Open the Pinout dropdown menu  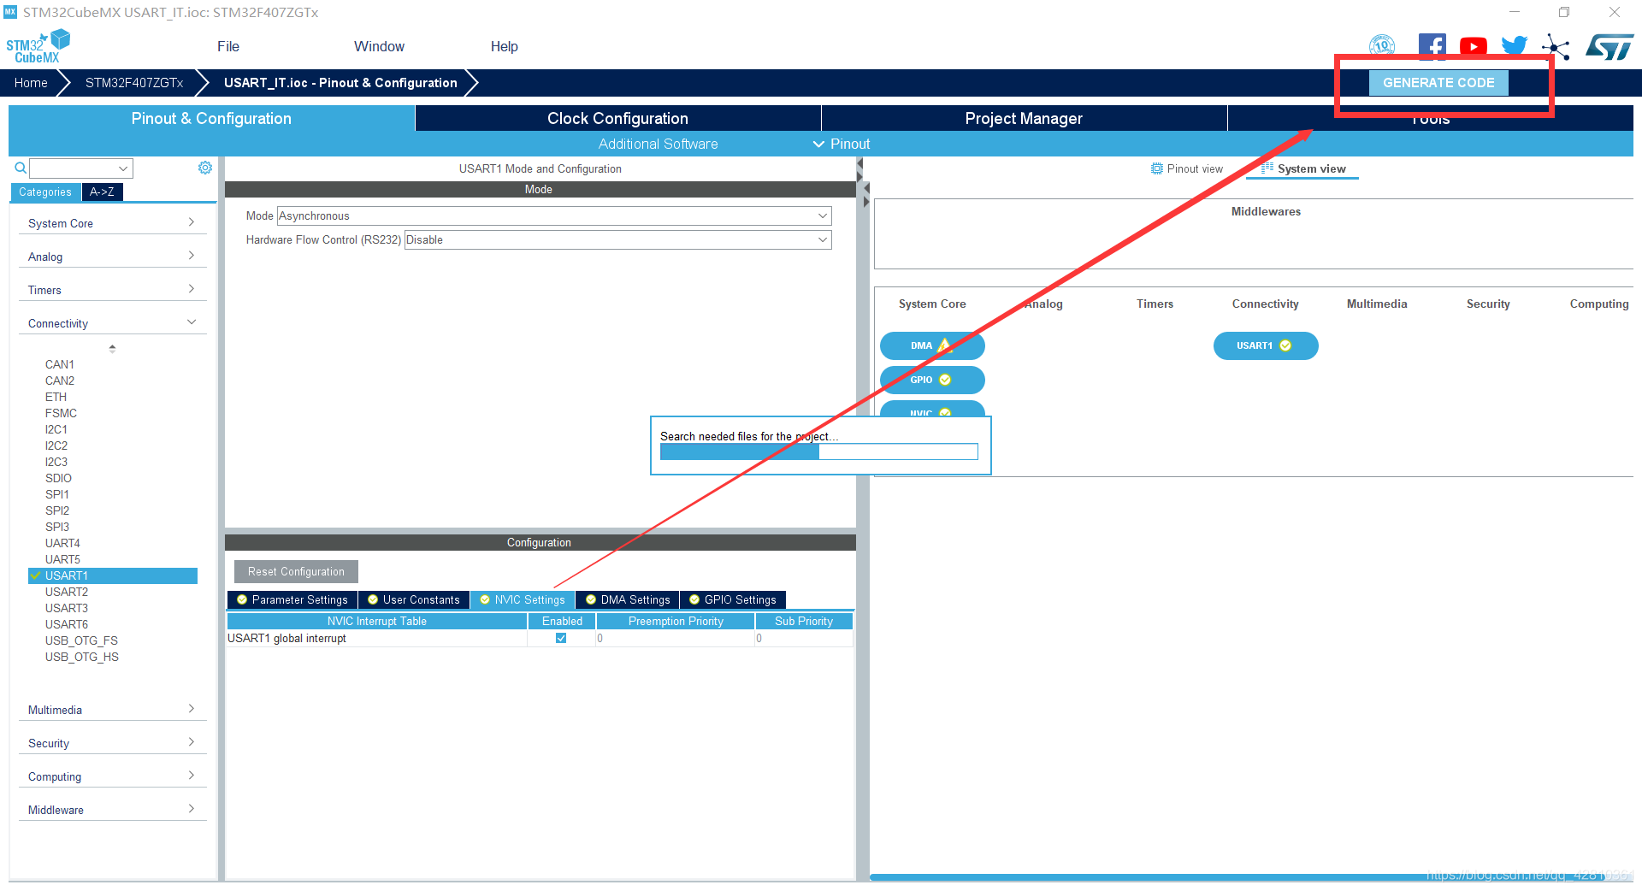pyautogui.click(x=842, y=144)
